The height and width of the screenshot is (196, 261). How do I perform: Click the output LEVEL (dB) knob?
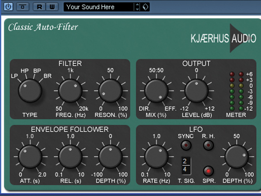pyautogui.click(x=196, y=91)
